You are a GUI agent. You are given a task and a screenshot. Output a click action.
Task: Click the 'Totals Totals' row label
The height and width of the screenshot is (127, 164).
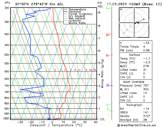129,47
